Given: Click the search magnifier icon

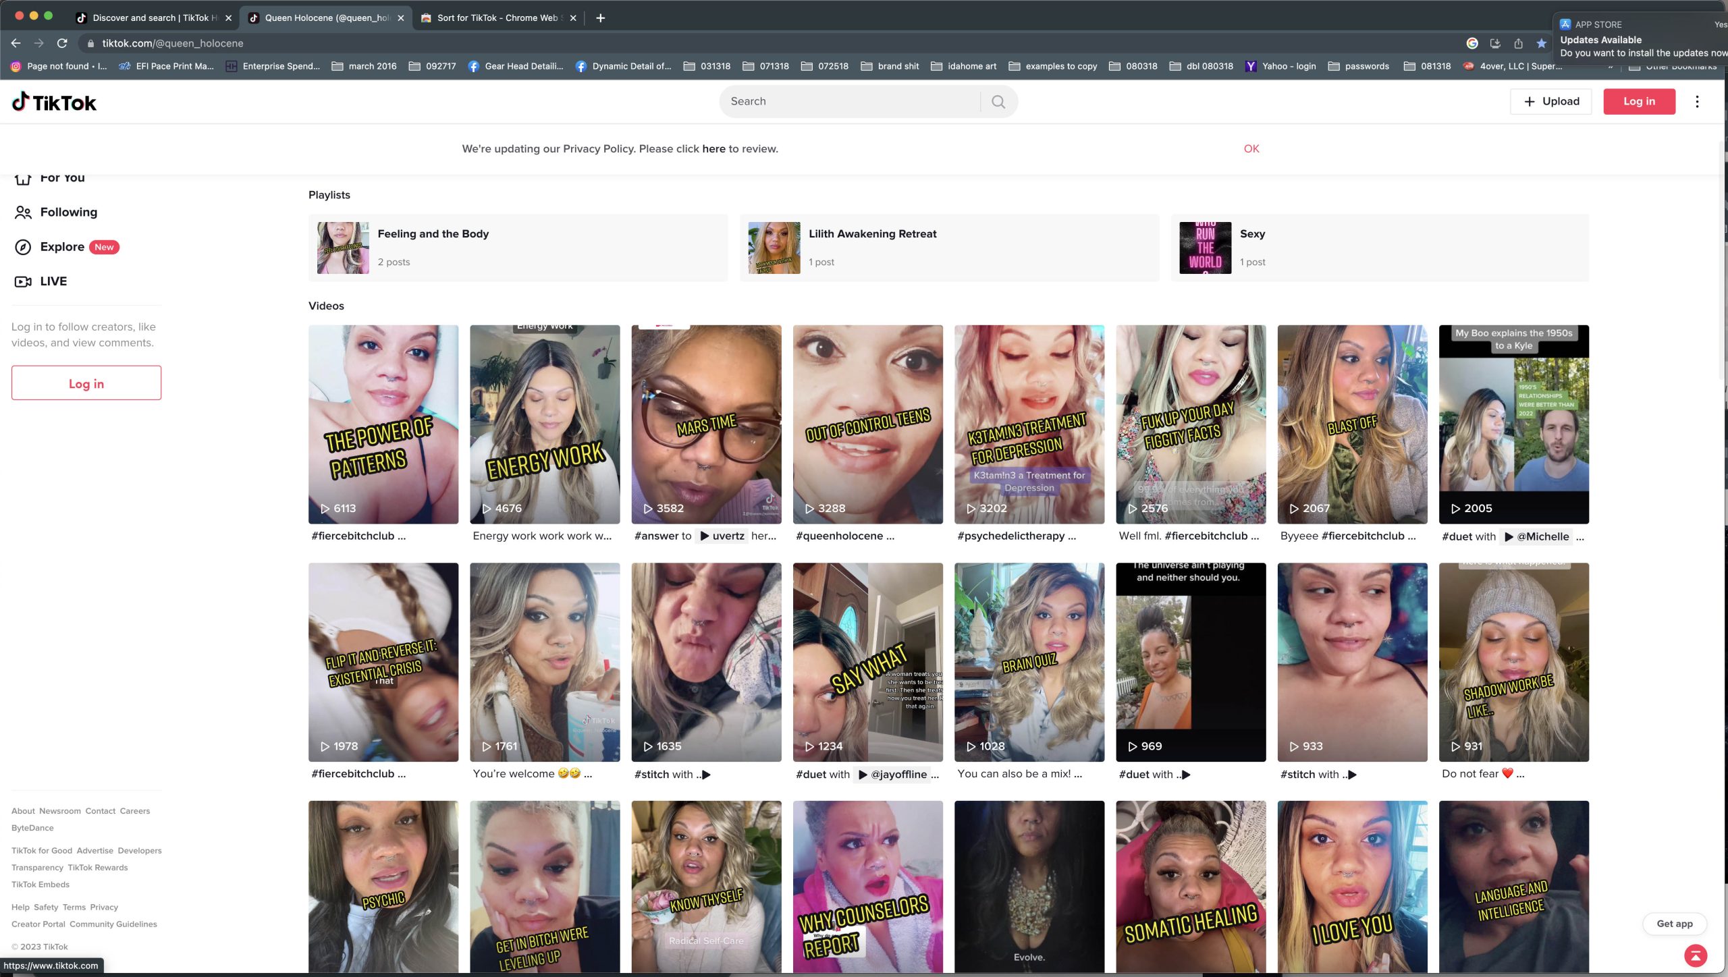Looking at the screenshot, I should [x=998, y=101].
